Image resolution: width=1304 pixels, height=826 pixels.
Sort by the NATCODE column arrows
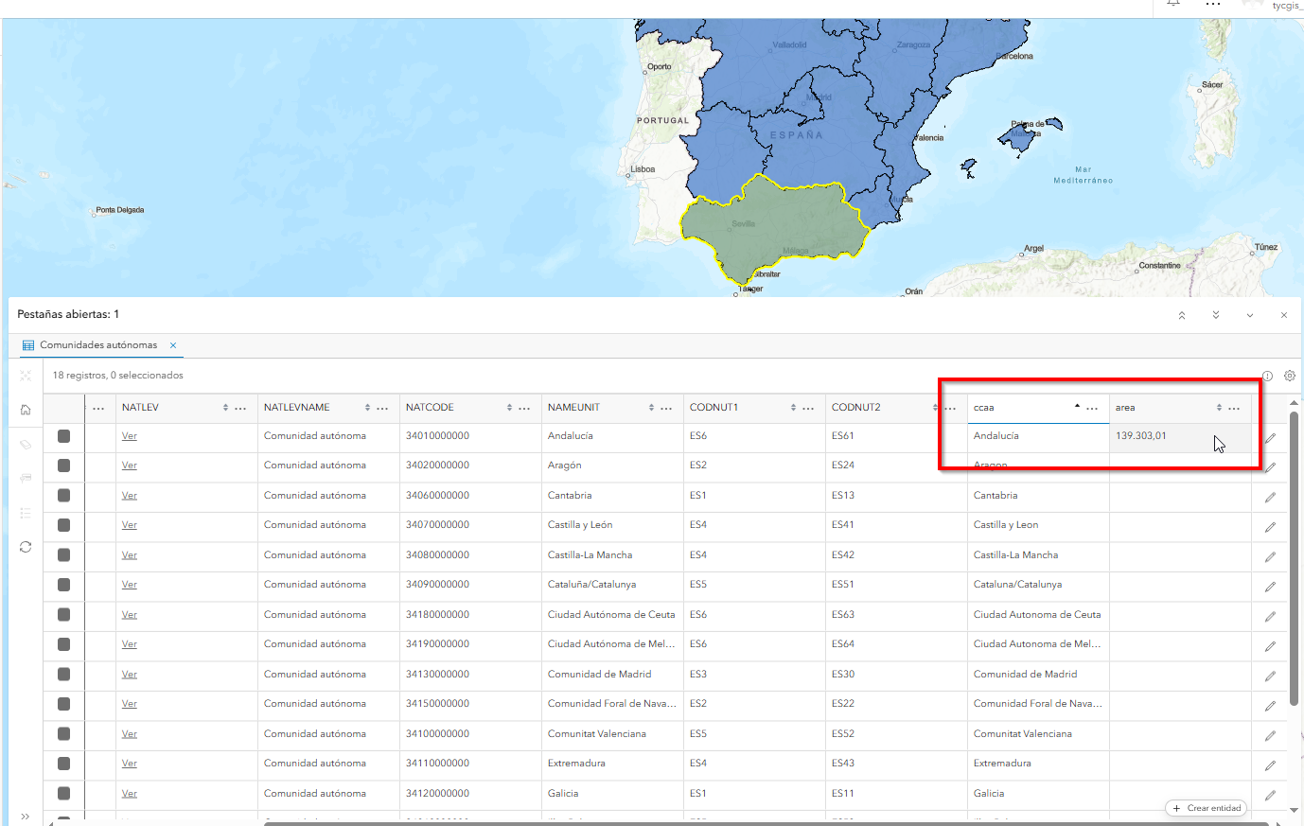click(x=509, y=408)
